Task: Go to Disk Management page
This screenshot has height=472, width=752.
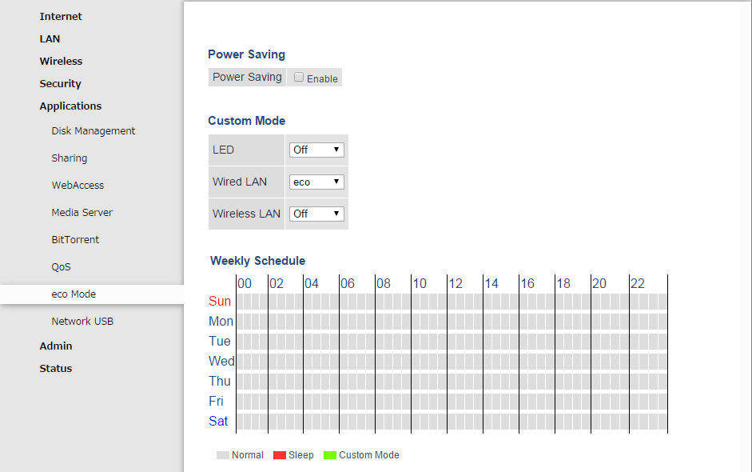Action: (x=93, y=130)
